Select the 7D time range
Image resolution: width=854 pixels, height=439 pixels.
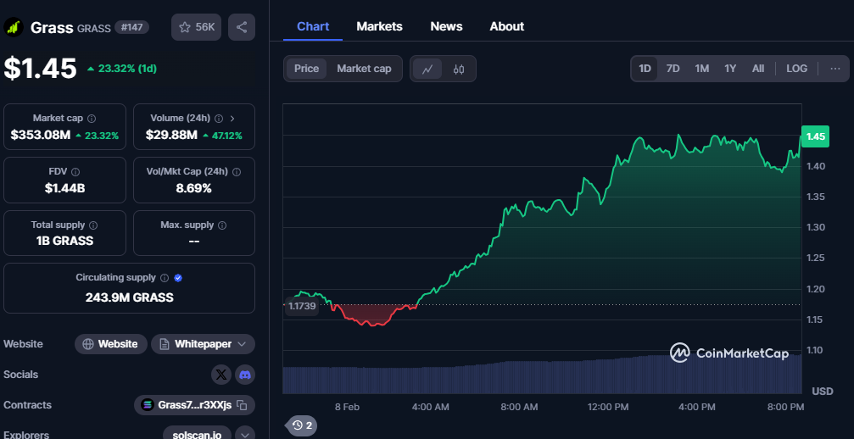pyautogui.click(x=673, y=69)
